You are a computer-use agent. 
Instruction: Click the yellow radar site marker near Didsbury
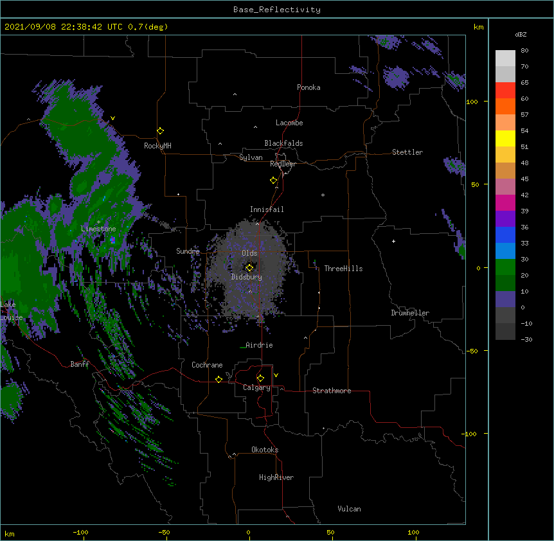click(x=249, y=267)
